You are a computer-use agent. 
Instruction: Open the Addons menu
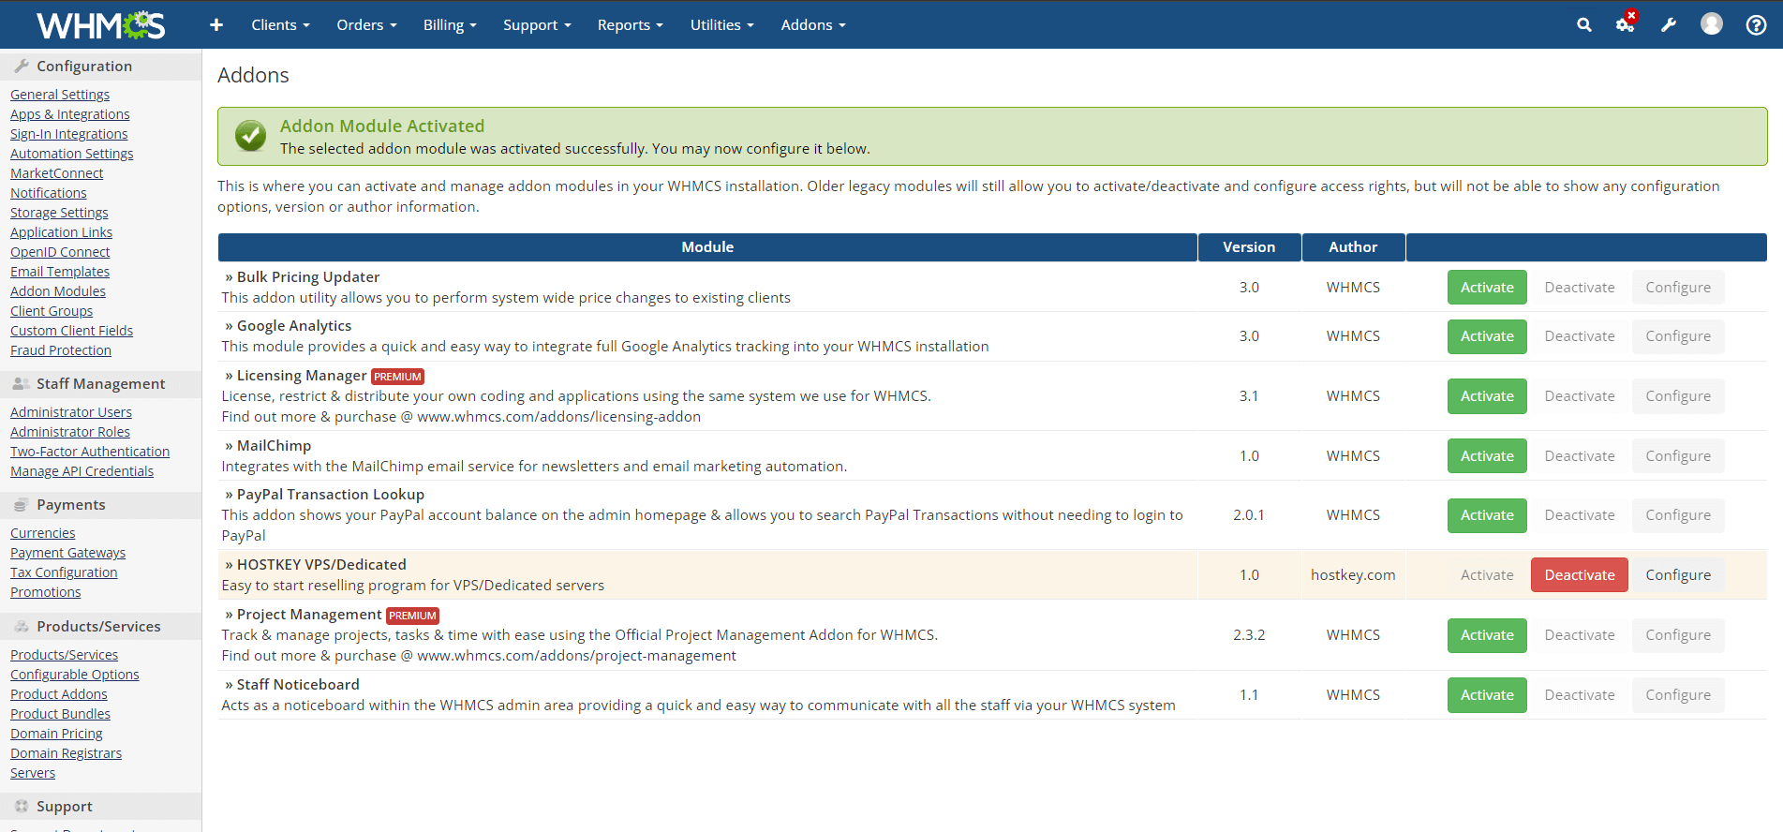812,25
